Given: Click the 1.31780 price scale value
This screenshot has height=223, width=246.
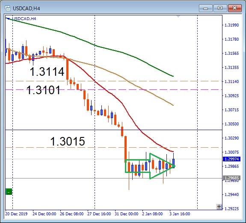Looking at the screenshot, I should 231,39.
